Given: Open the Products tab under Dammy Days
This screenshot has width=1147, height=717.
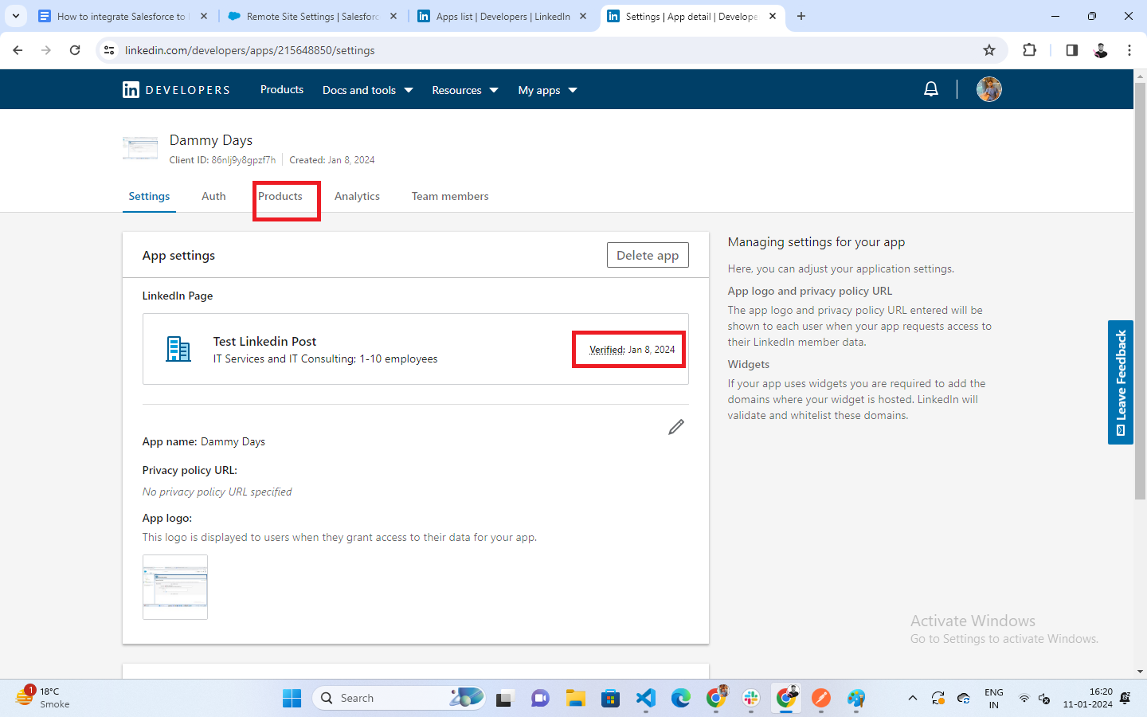Looking at the screenshot, I should click(280, 196).
